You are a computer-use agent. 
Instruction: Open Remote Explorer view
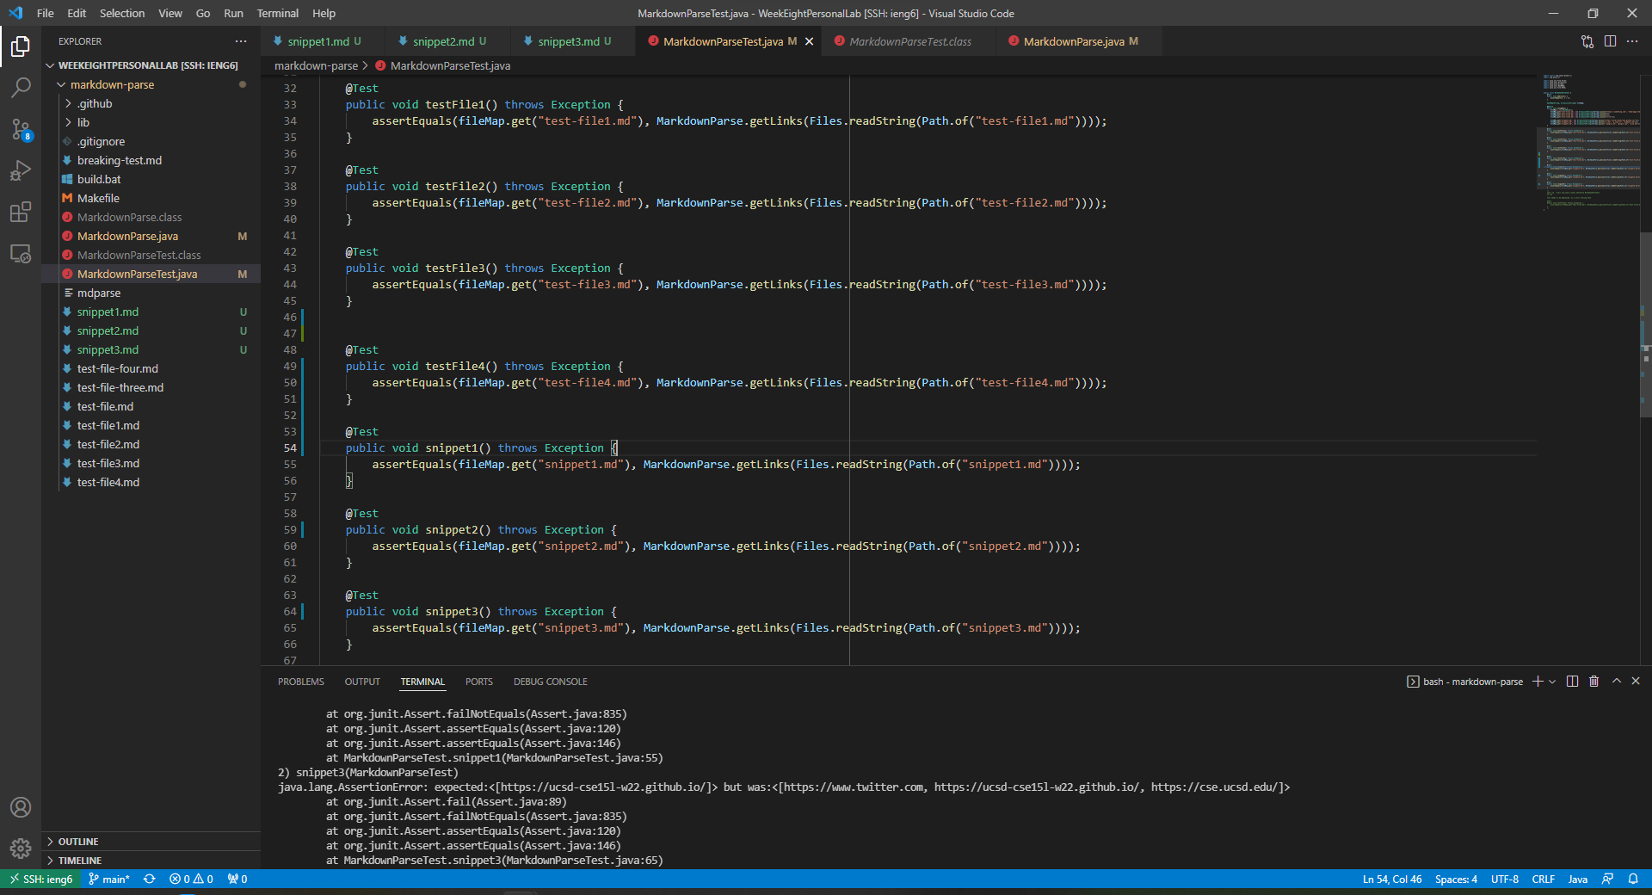(x=21, y=254)
